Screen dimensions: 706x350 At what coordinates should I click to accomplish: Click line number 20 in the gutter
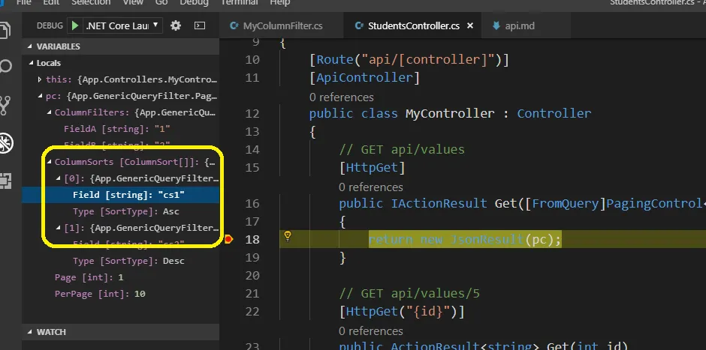[252, 275]
